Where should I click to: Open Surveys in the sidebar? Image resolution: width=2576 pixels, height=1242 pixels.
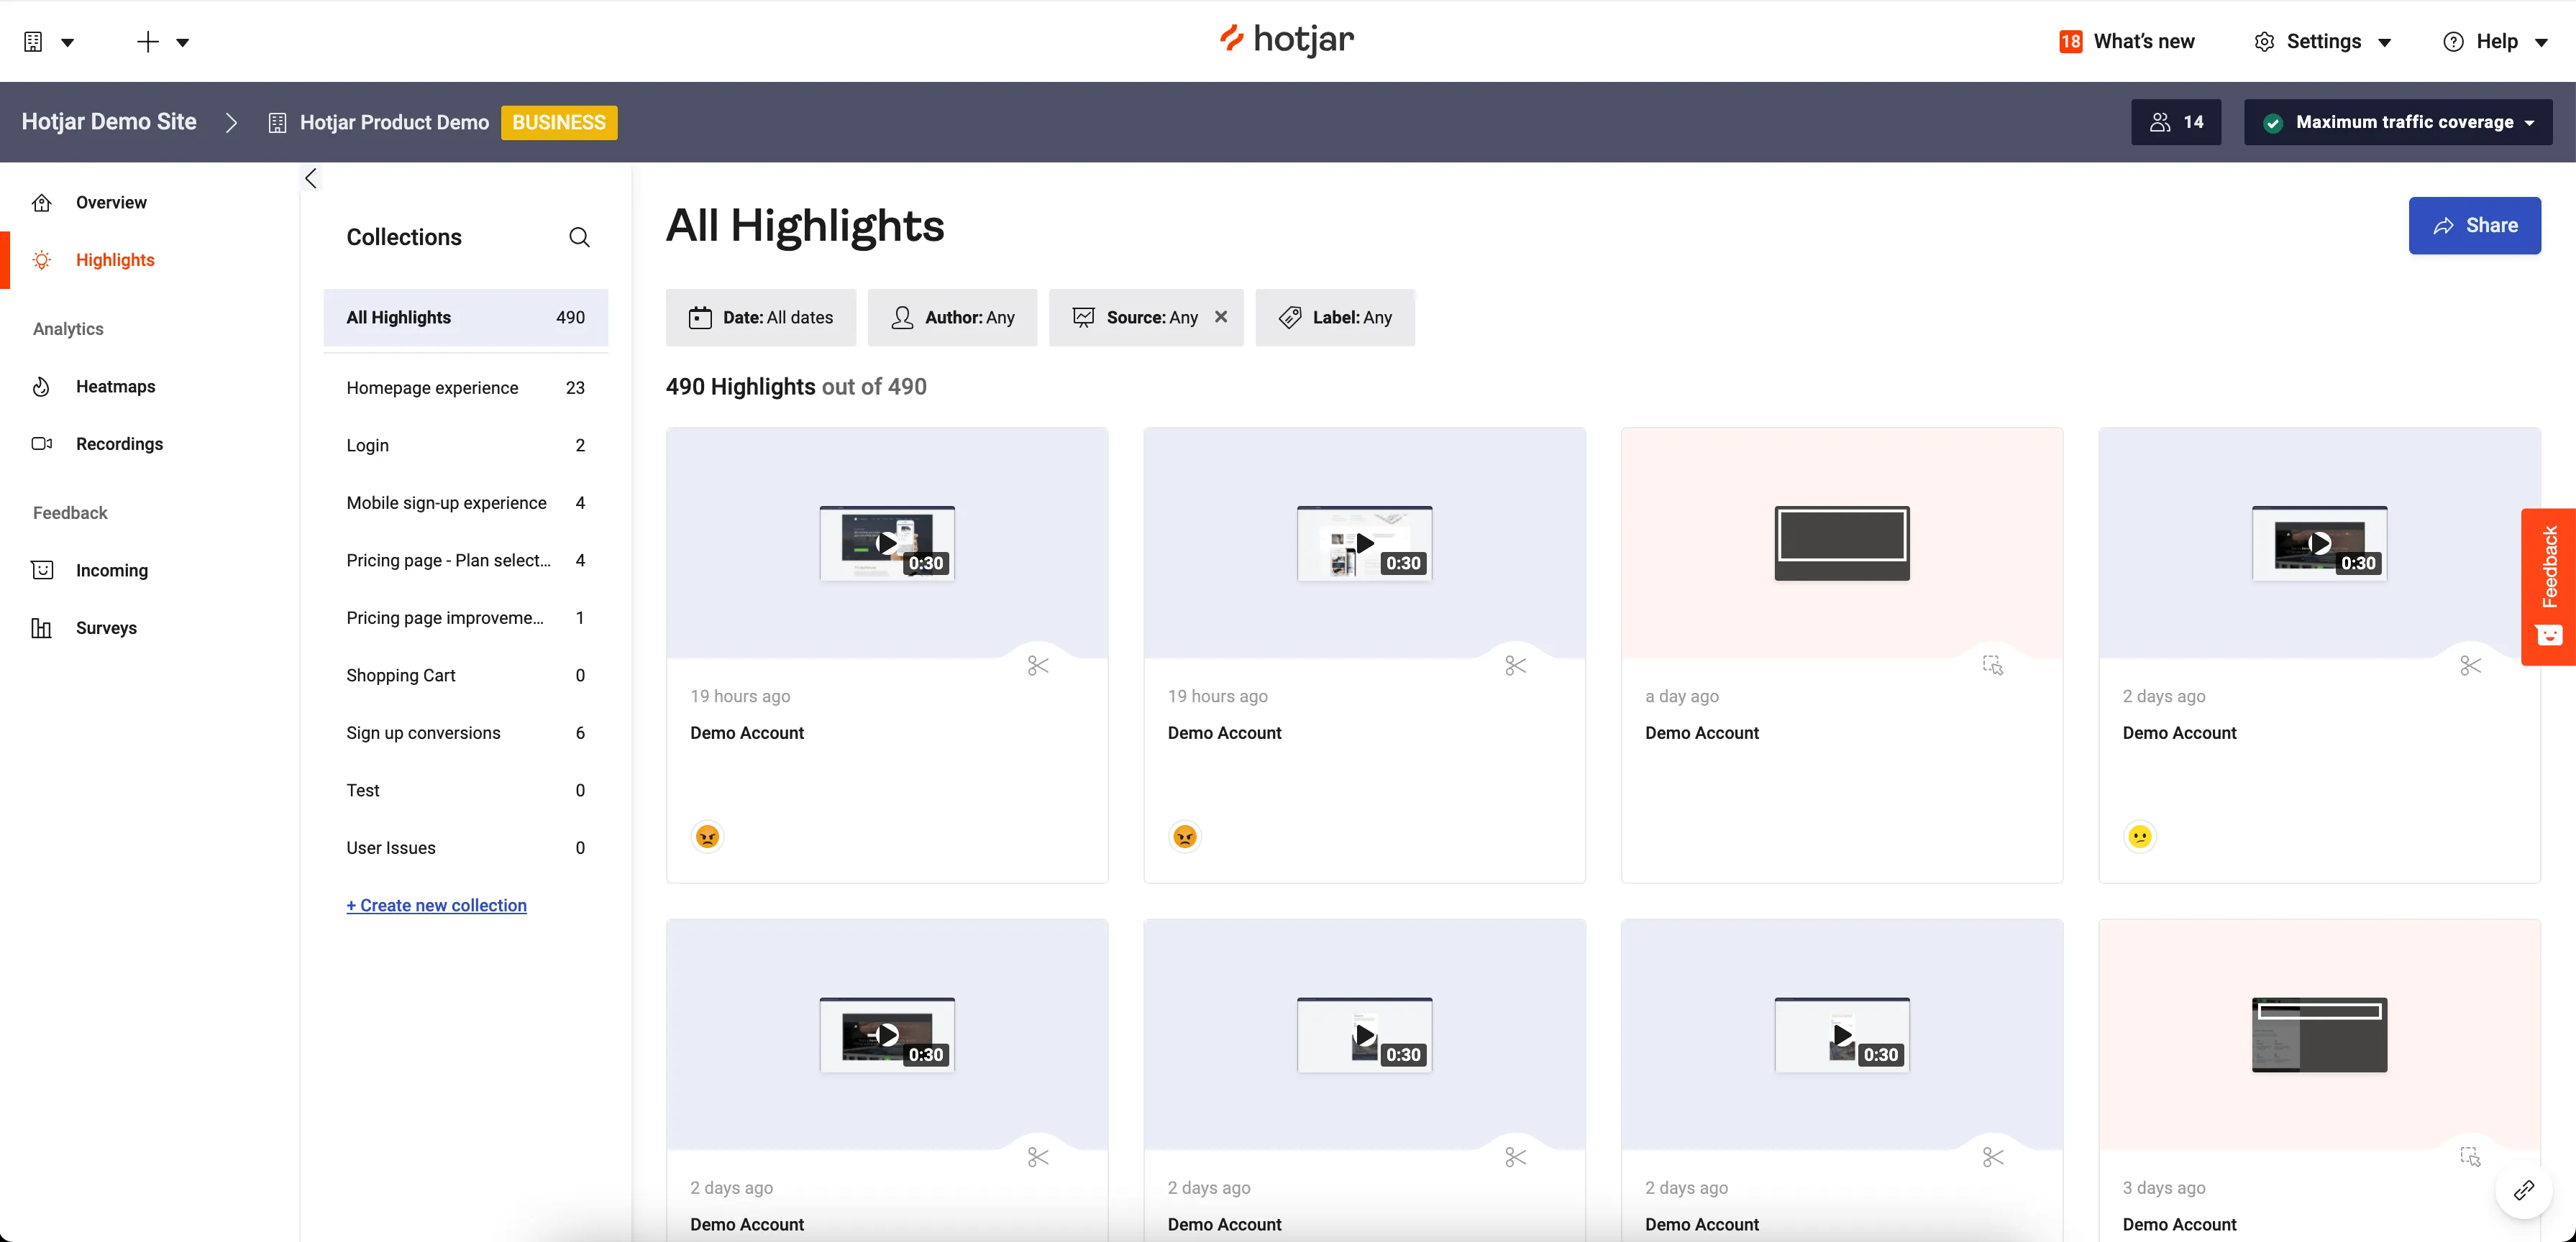click(x=106, y=627)
